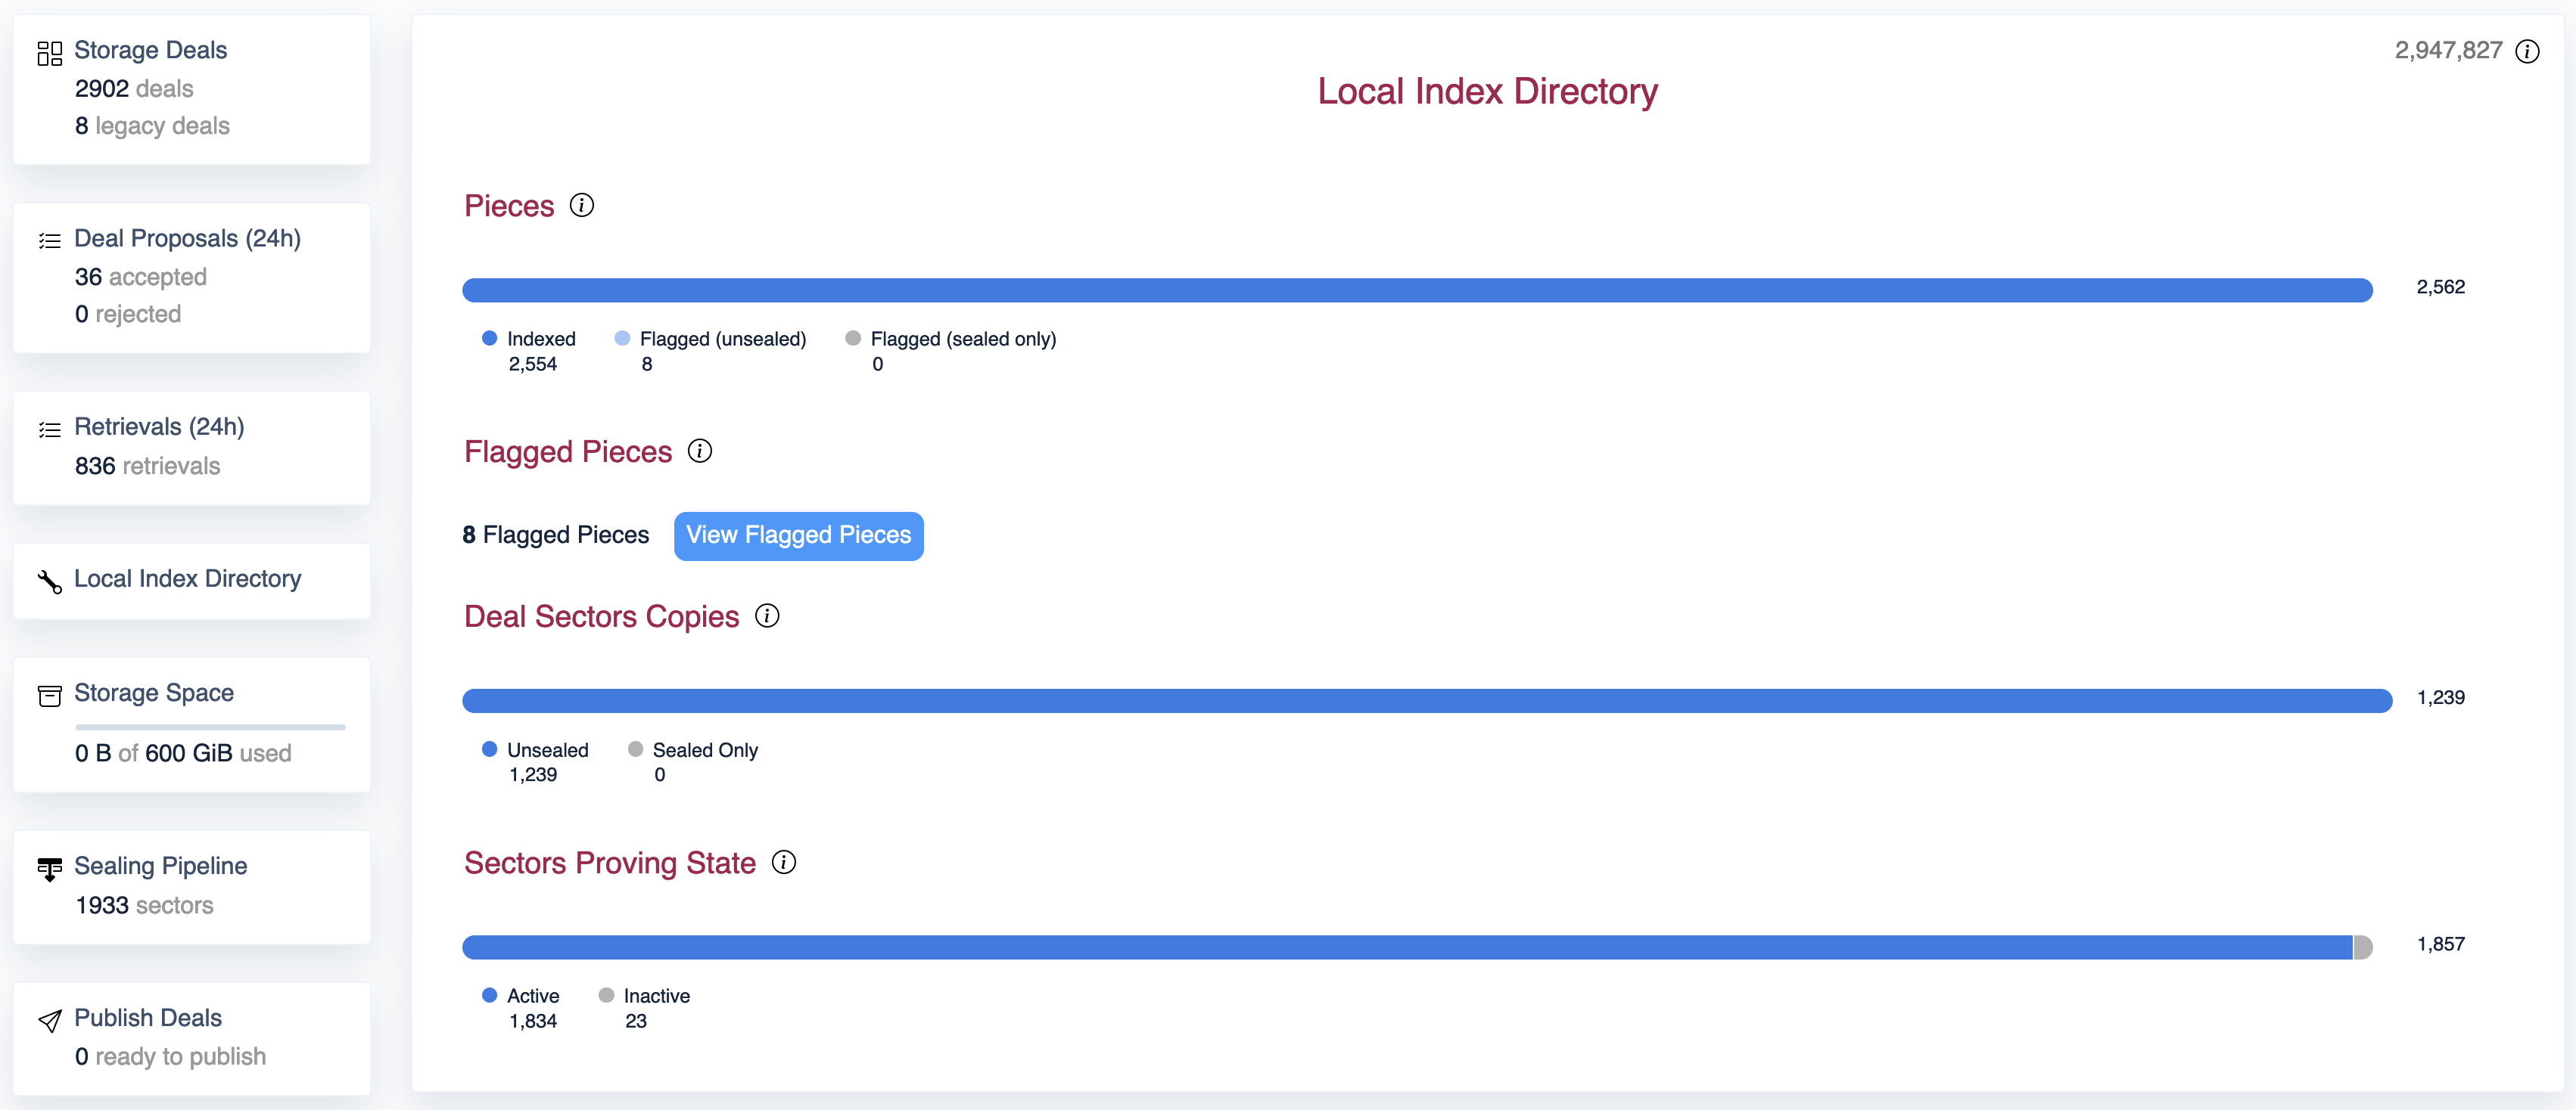The image size is (2576, 1110).
Task: Open the Publish Deals page link
Action: click(148, 1017)
